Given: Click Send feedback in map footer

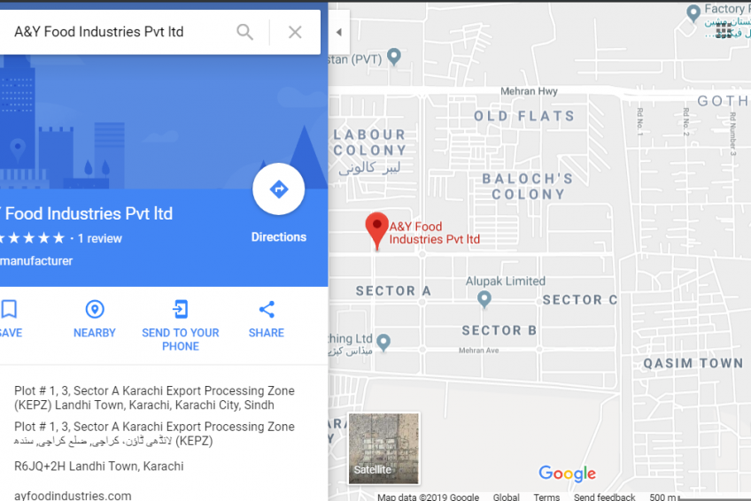Looking at the screenshot, I should pyautogui.click(x=605, y=497).
